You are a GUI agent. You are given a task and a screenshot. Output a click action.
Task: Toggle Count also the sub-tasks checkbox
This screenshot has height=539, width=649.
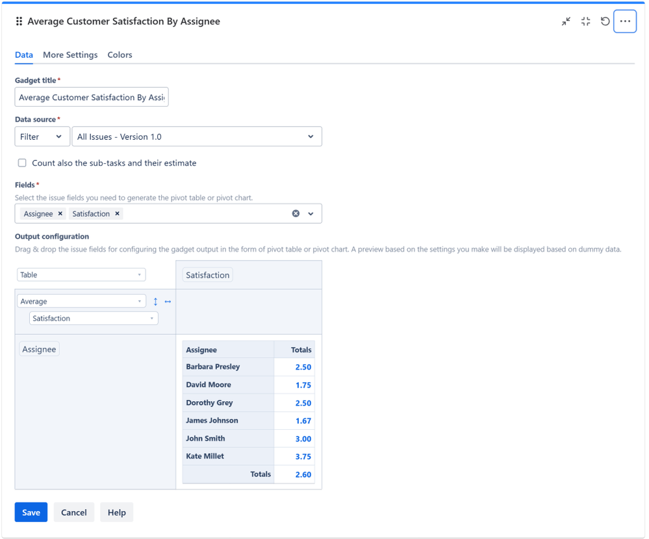[x=22, y=163]
